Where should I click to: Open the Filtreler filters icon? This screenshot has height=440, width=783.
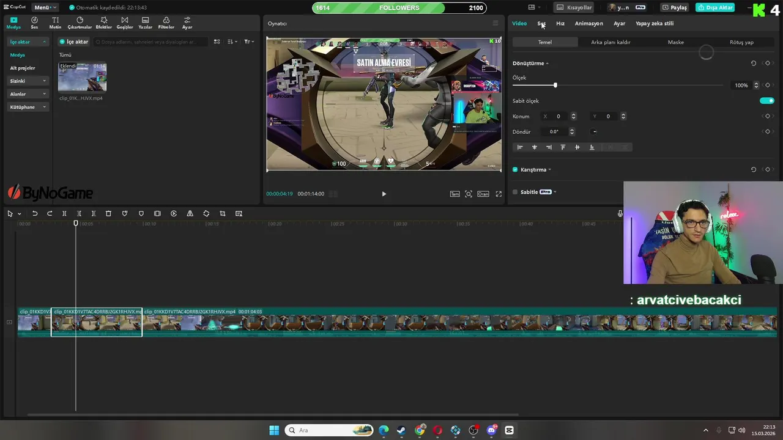point(166,23)
